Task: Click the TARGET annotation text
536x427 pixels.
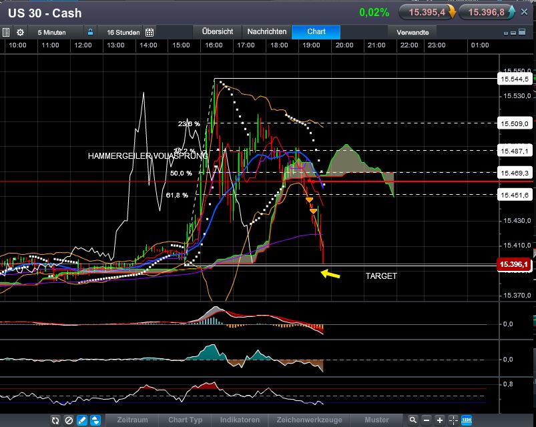Action: 381,276
